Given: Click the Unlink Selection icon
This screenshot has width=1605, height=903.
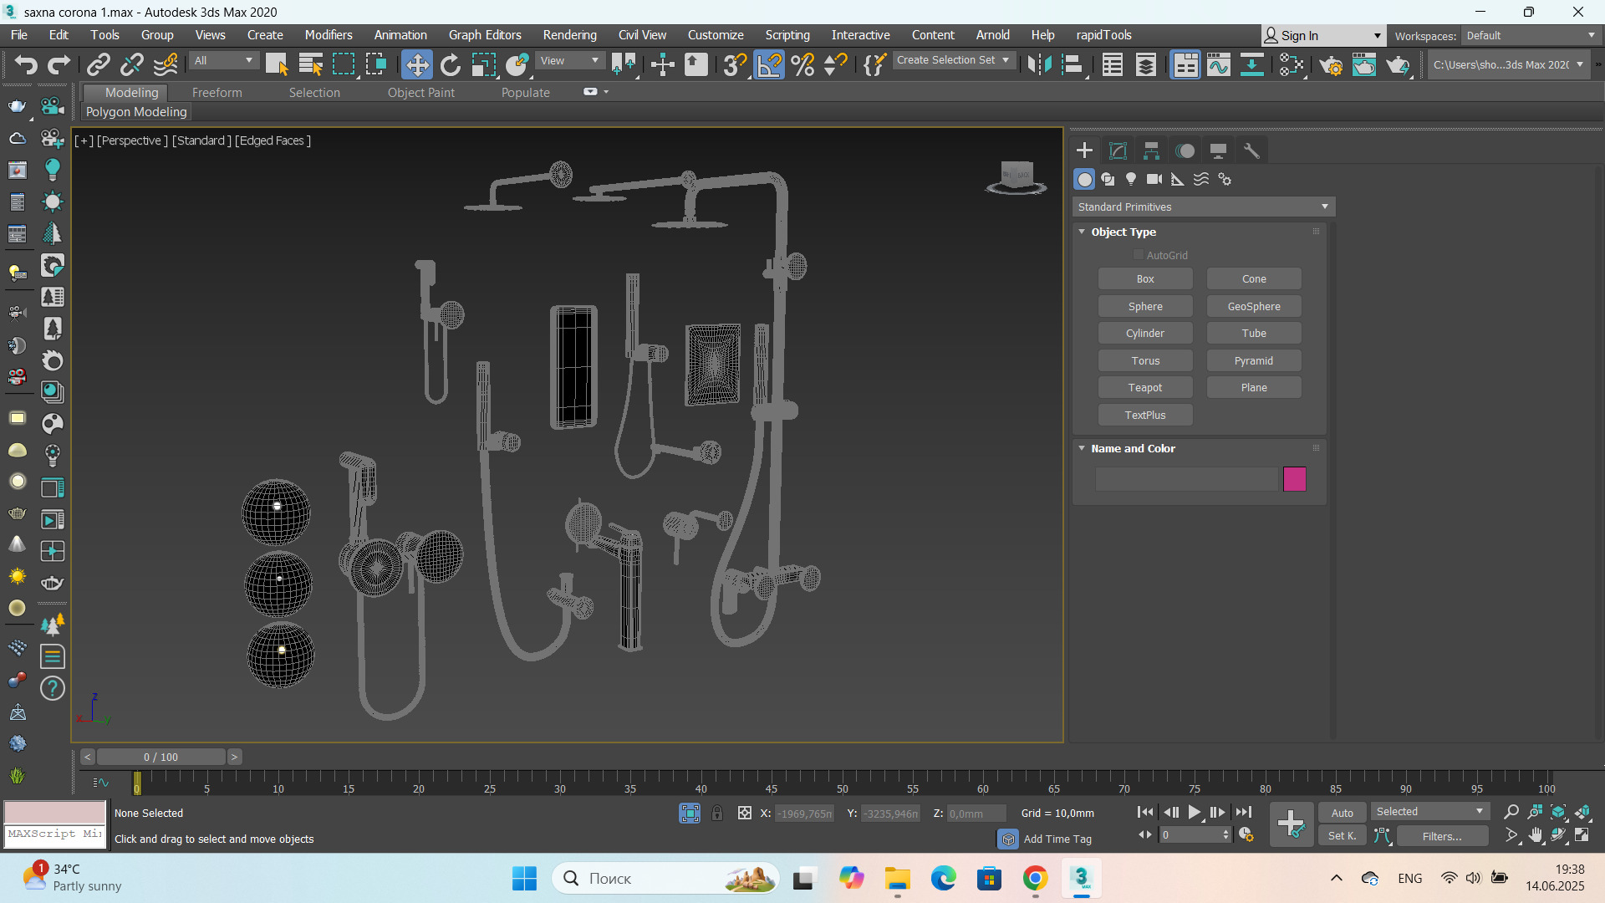Looking at the screenshot, I should tap(132, 64).
